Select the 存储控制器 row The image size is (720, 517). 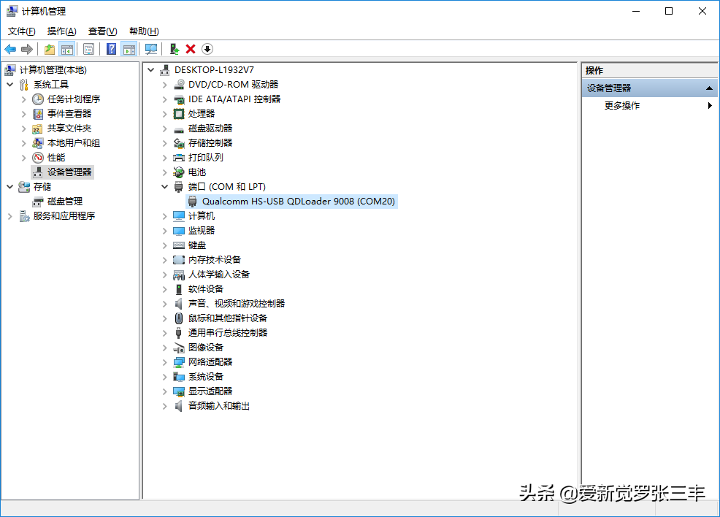pyautogui.click(x=210, y=143)
